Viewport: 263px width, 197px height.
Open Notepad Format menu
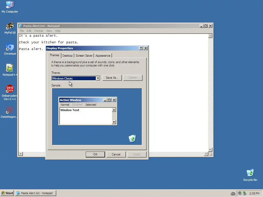tap(39, 31)
